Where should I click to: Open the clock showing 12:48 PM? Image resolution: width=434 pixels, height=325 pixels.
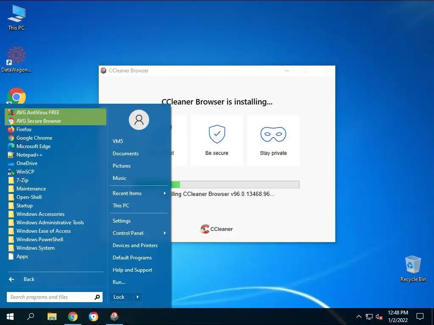point(398,317)
